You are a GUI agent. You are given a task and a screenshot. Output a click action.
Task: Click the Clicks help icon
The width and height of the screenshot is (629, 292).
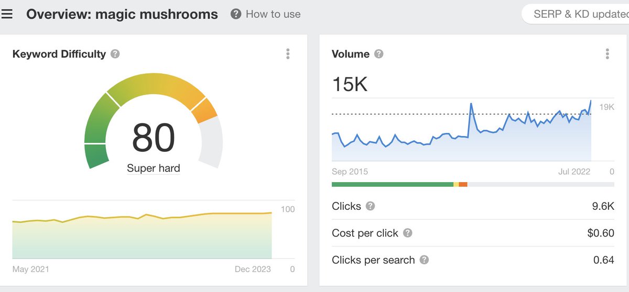point(370,206)
